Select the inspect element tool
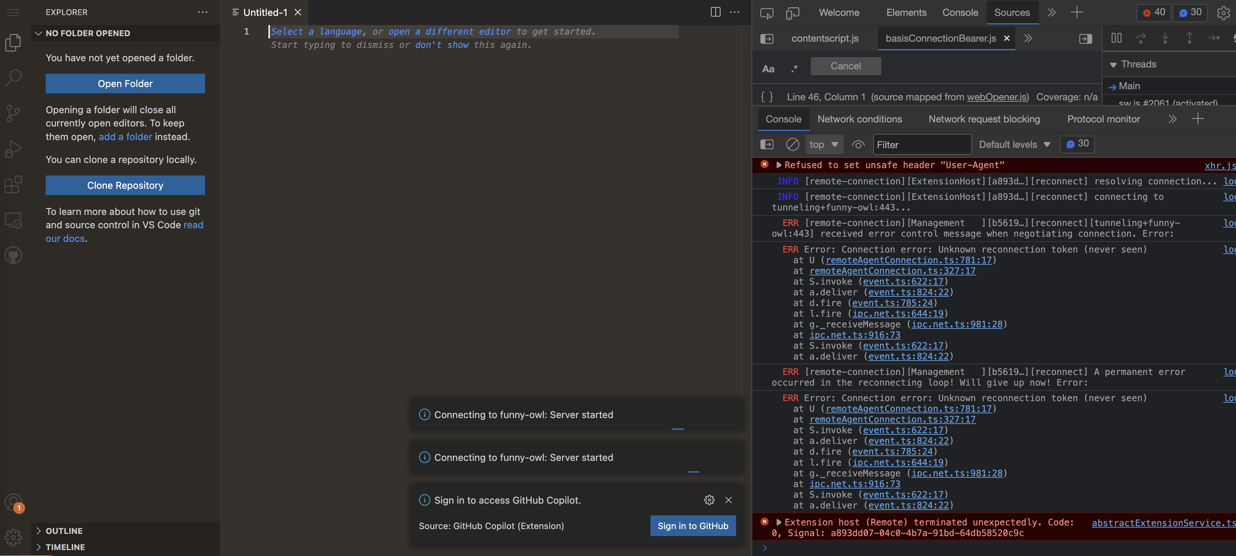The width and height of the screenshot is (1236, 556). 766,13
